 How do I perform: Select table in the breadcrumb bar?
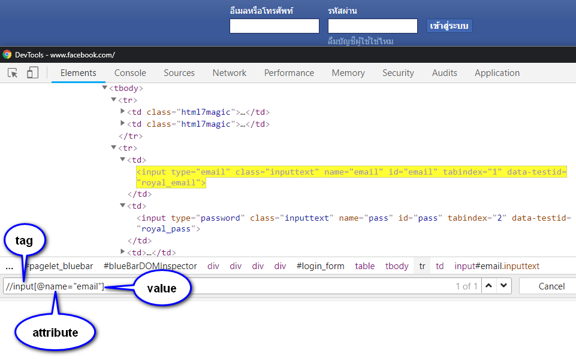pyautogui.click(x=365, y=266)
